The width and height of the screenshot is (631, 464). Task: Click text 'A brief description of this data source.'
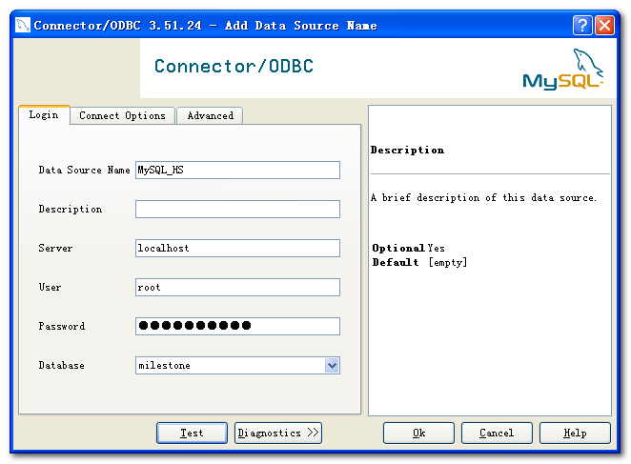tap(483, 197)
